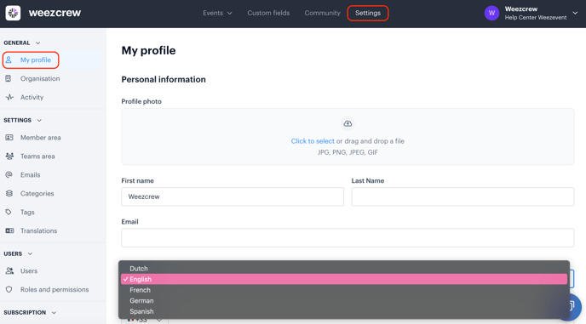The width and height of the screenshot is (586, 324).
Task: Open the Activity page
Action: point(32,98)
